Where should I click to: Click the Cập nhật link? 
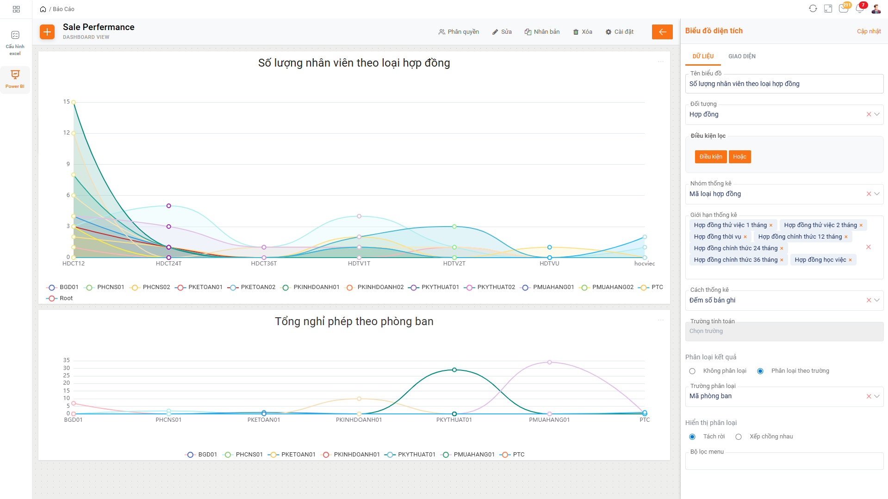coord(869,31)
